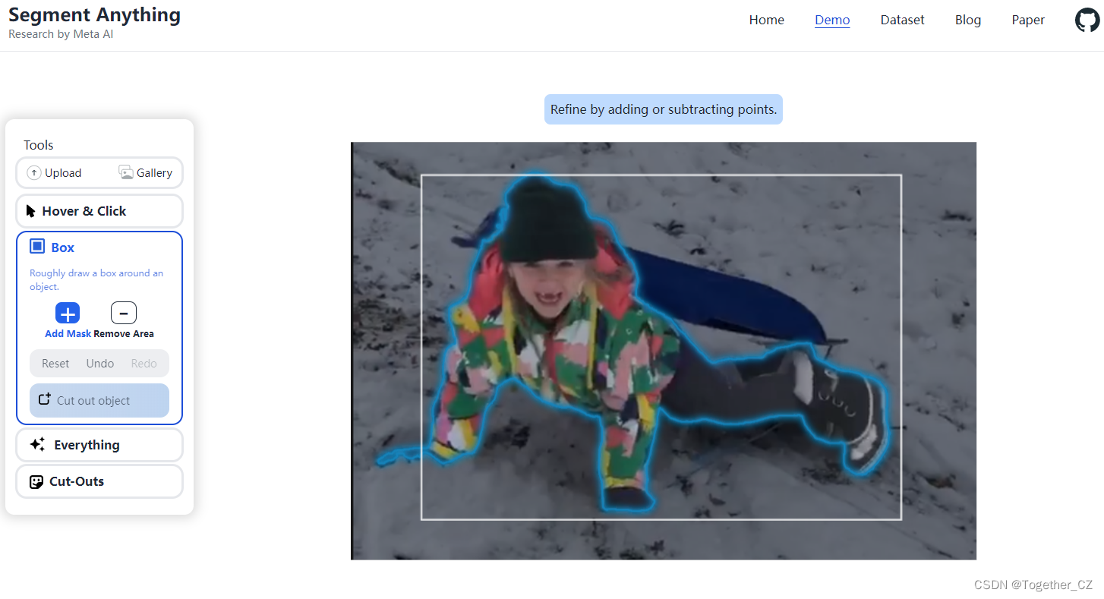1104x599 pixels.
Task: Open the Gallery button label
Action: click(x=155, y=173)
